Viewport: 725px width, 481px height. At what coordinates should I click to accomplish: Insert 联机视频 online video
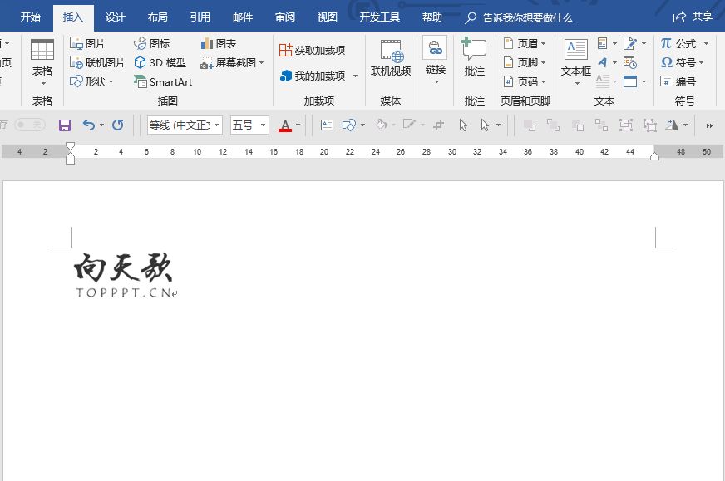(391, 58)
